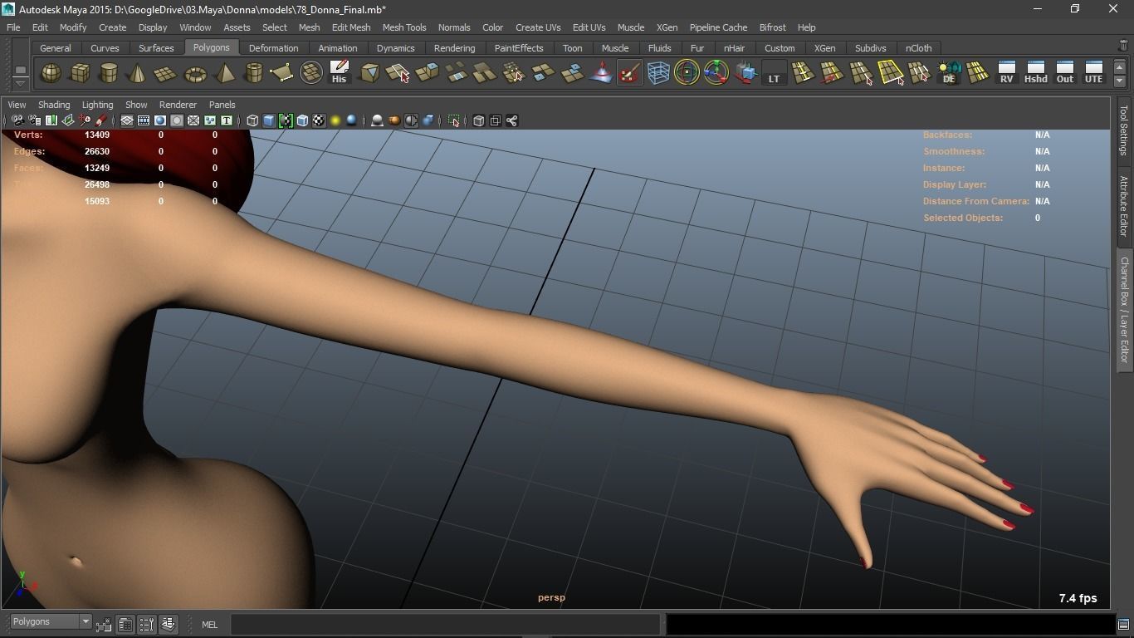
Task: Open the RV render view shelf button
Action: coord(1006,73)
